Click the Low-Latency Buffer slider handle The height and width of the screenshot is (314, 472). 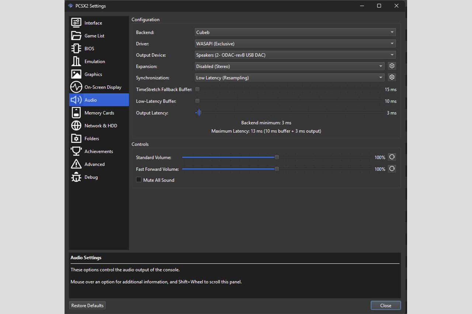pyautogui.click(x=197, y=101)
